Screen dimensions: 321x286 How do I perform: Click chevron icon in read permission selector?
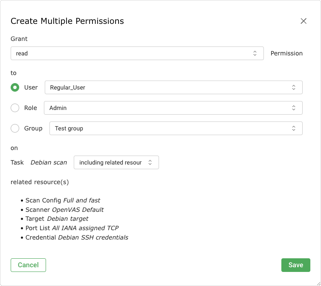255,53
